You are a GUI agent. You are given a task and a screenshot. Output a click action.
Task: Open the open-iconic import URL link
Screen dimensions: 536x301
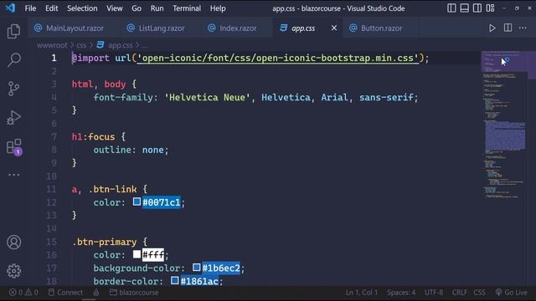coord(278,58)
